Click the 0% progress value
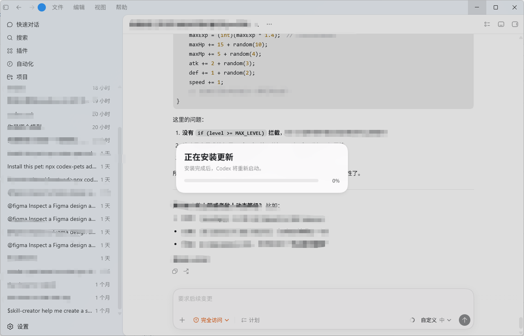 336,181
